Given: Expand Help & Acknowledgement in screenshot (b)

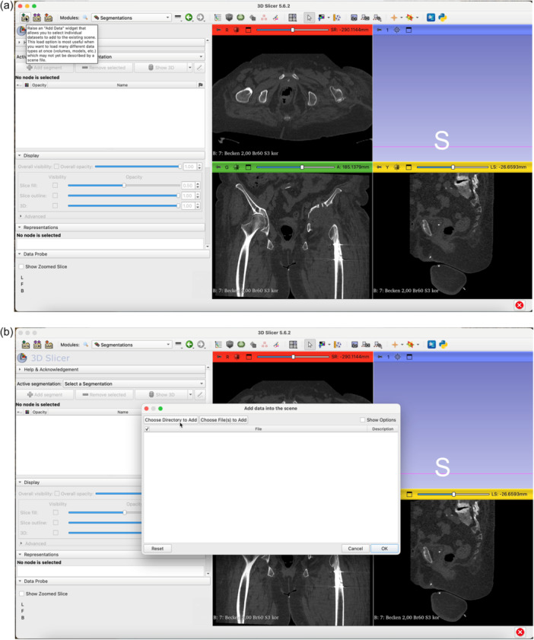Looking at the screenshot, I should click(x=110, y=369).
